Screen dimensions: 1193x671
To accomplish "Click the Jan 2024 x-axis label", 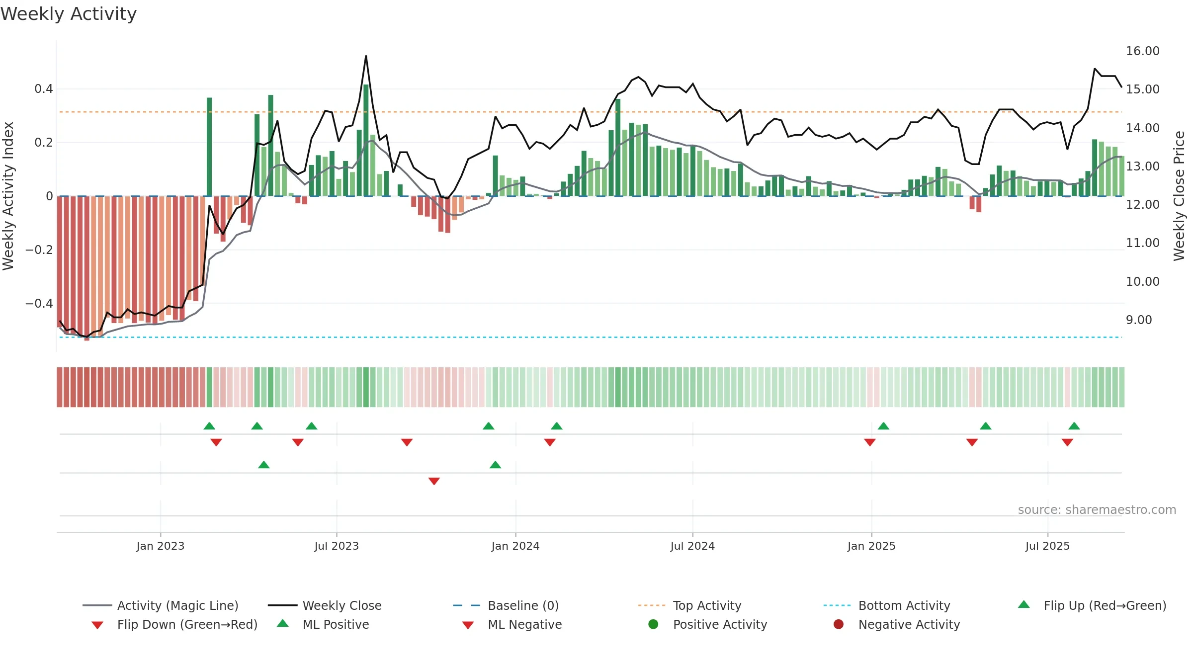I will 515,546.
